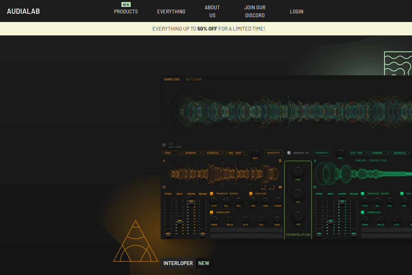Screen dimensions: 412x275
Task: Click sampler A's ATTACK fader handle
Action: point(168,234)
